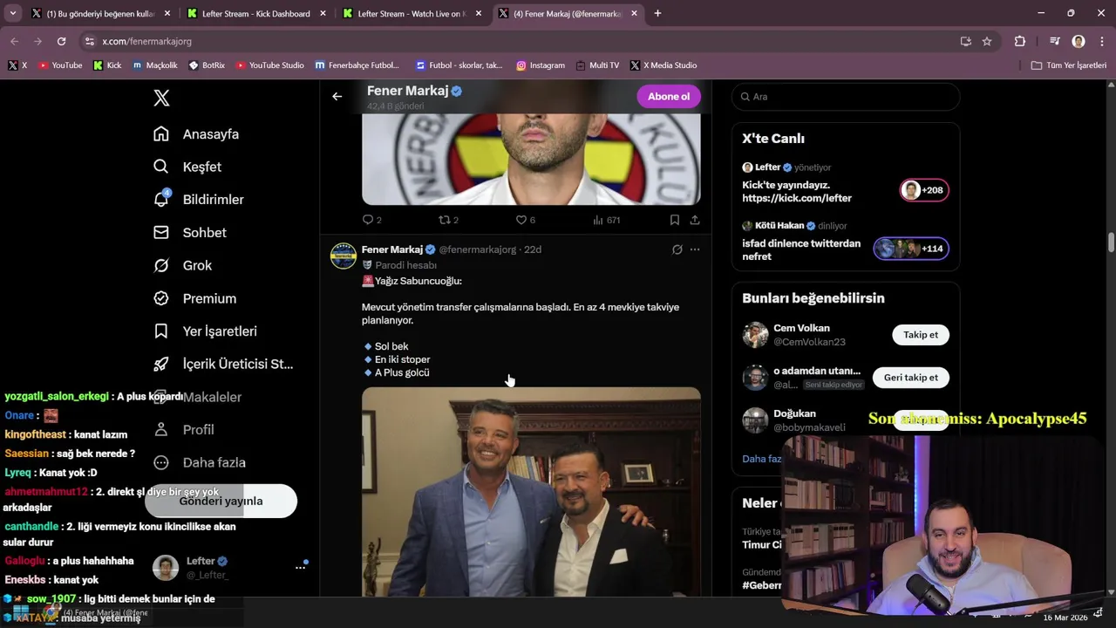The width and height of the screenshot is (1116, 628).
Task: Expand Daha fazla menu
Action: [200, 462]
